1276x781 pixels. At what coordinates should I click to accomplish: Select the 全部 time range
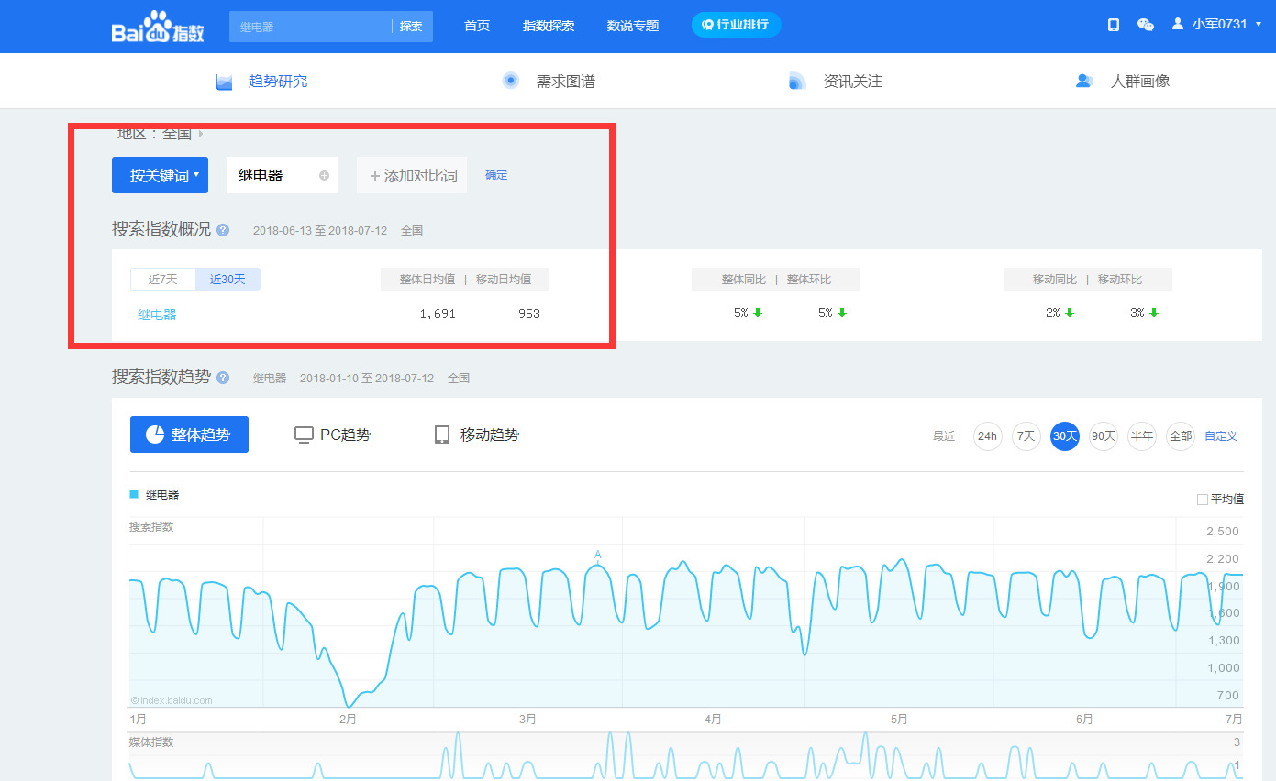click(x=1180, y=436)
